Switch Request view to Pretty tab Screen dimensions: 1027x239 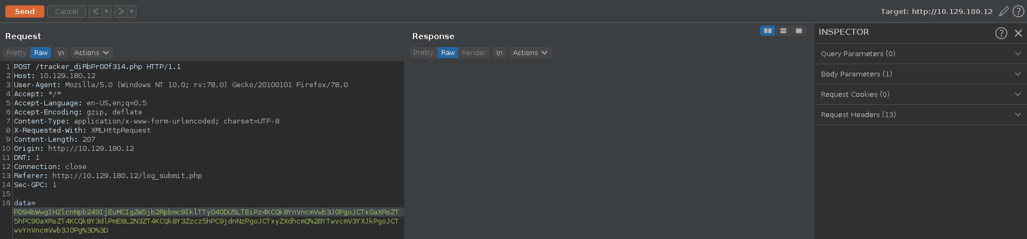(x=17, y=53)
